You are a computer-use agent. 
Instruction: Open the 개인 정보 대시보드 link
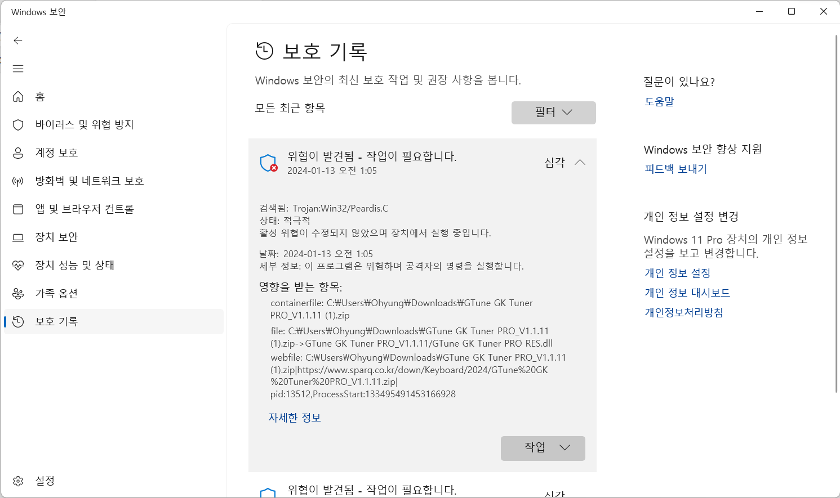point(687,293)
